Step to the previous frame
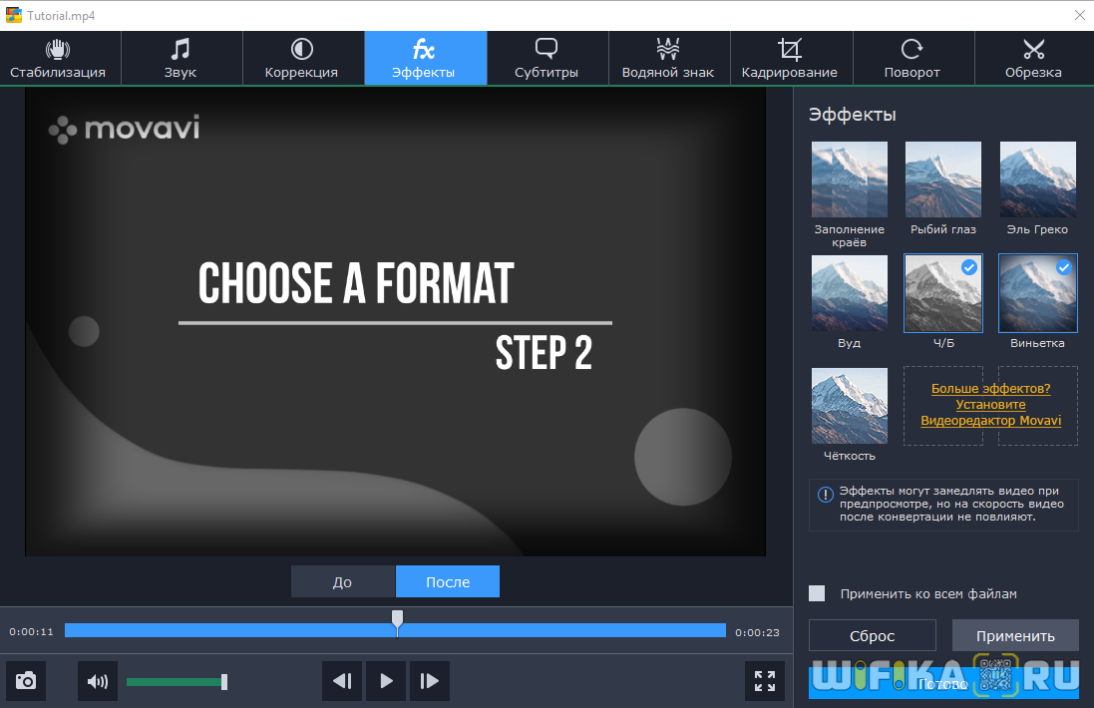Viewport: 1094px width, 708px height. click(342, 681)
